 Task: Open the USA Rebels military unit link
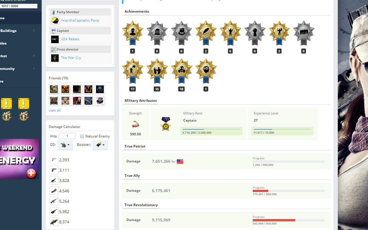coord(70,39)
